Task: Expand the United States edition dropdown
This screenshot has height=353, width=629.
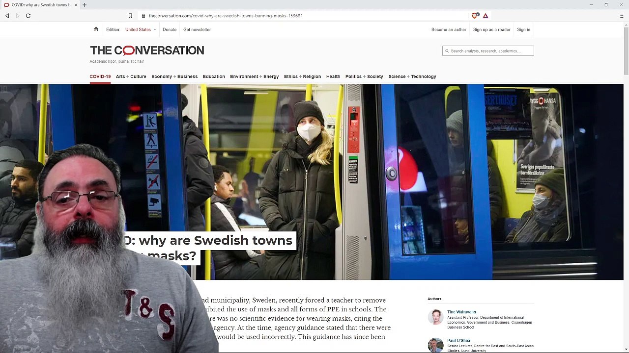Action: pos(141,29)
